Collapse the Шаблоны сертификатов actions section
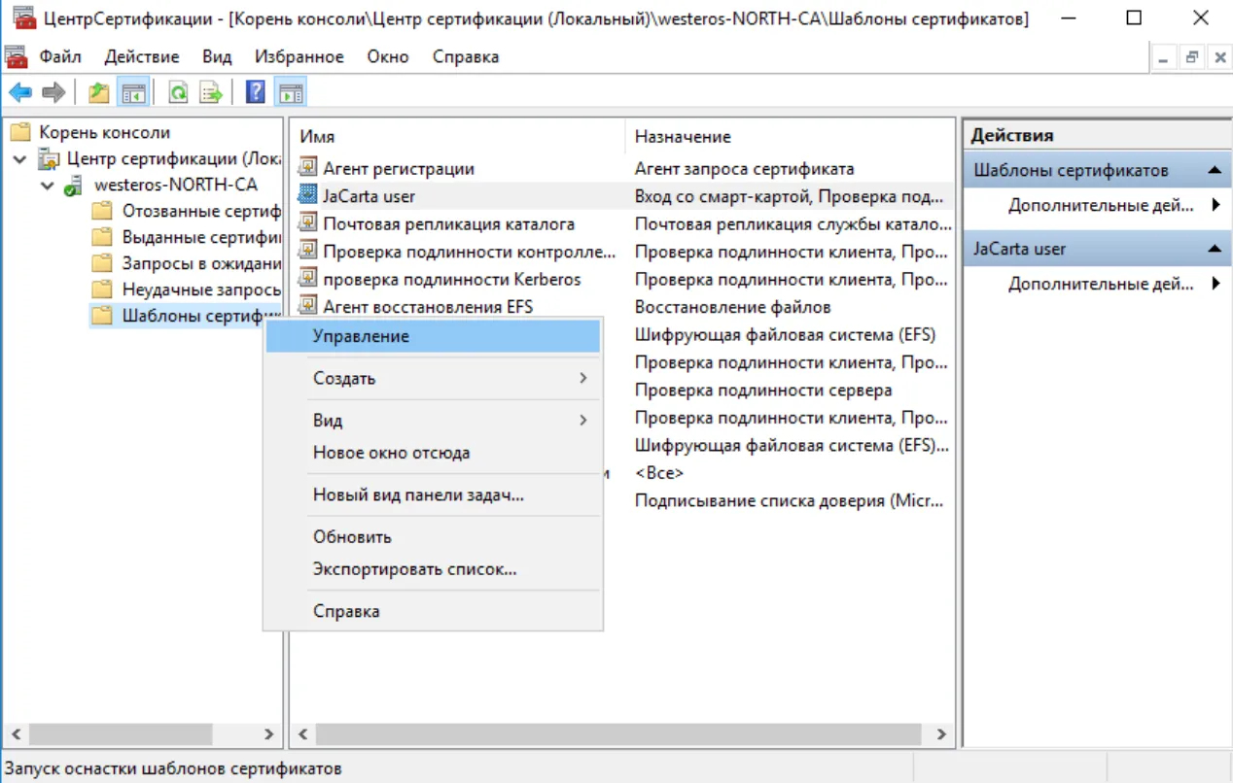The image size is (1233, 783). click(x=1215, y=171)
